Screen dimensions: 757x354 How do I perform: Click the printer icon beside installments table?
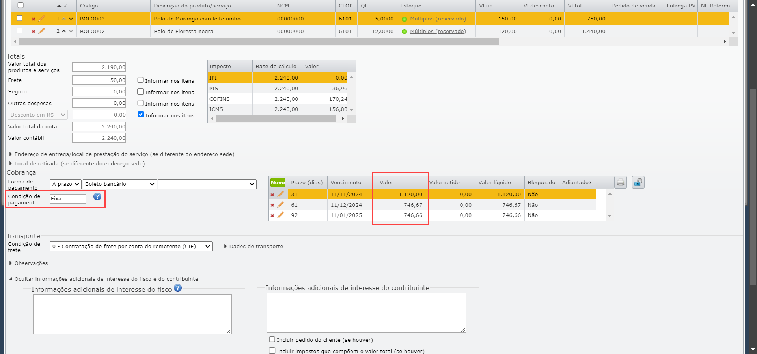click(x=621, y=182)
